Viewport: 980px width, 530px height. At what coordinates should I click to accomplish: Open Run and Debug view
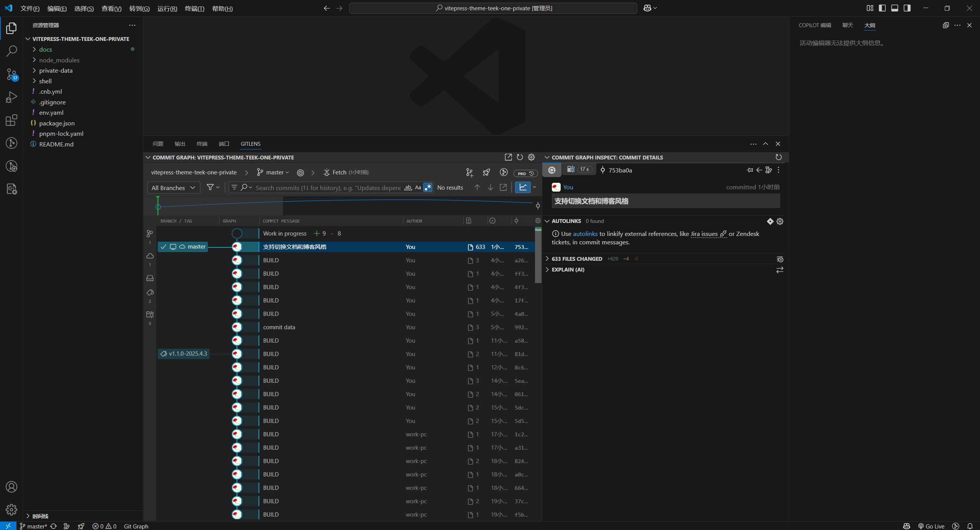point(11,97)
